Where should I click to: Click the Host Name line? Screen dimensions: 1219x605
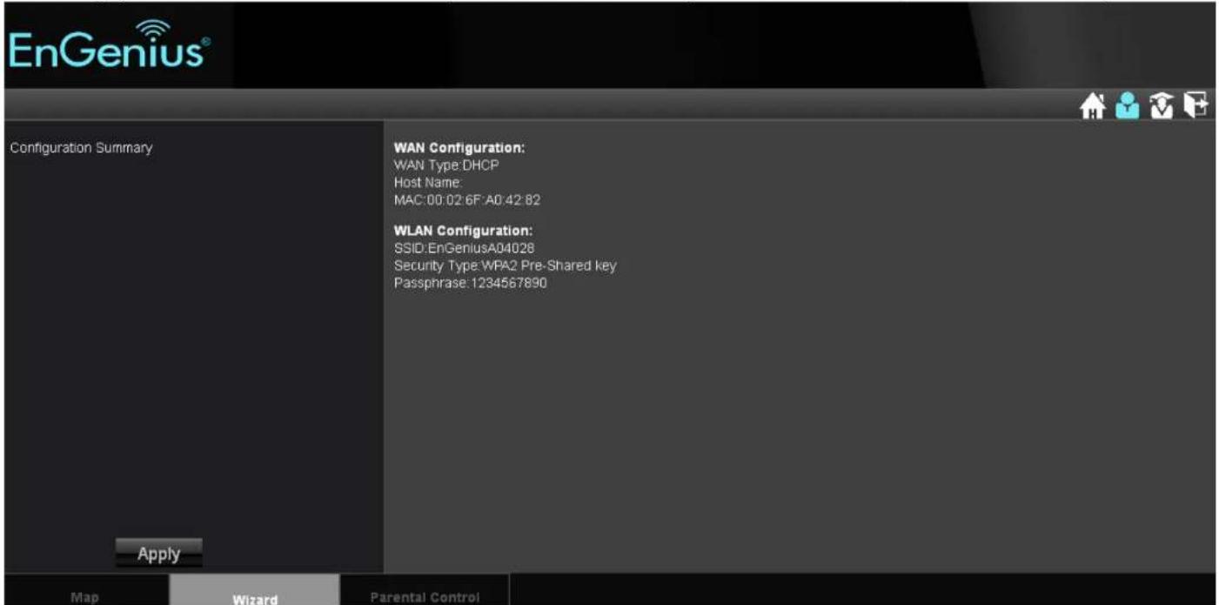click(x=427, y=182)
